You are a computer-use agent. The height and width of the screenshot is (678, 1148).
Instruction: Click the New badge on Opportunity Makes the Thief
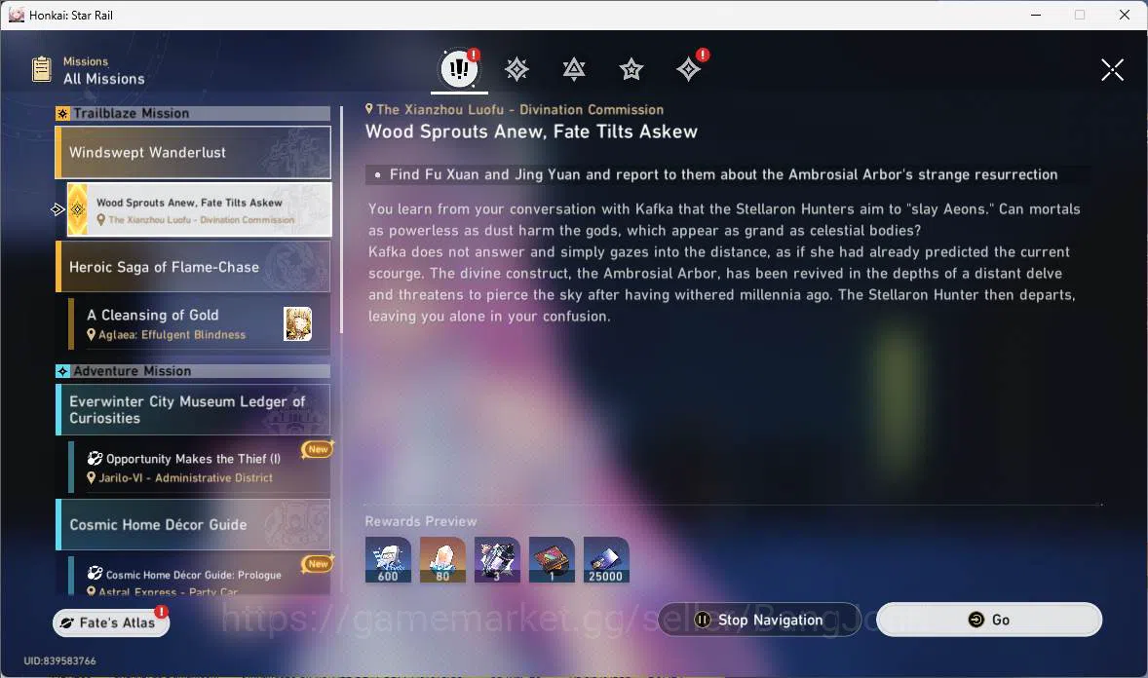pyautogui.click(x=318, y=449)
